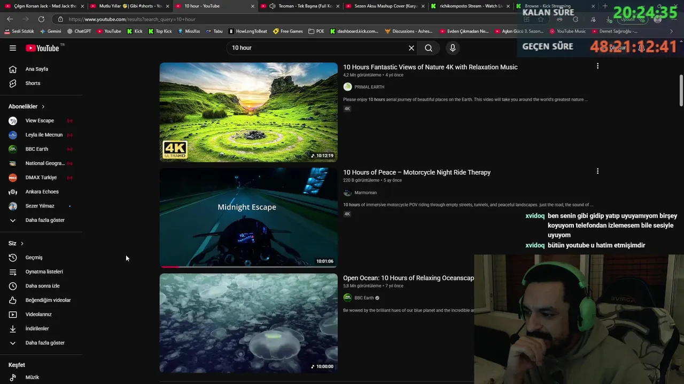Open ChatGPT bookmark

(79, 31)
